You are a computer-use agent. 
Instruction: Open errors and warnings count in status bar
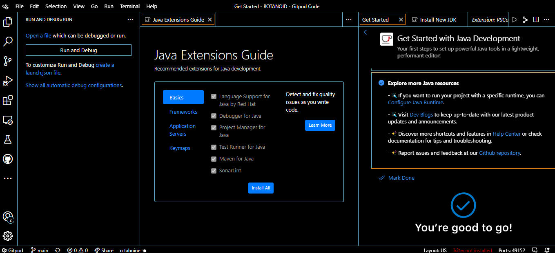coord(78,250)
